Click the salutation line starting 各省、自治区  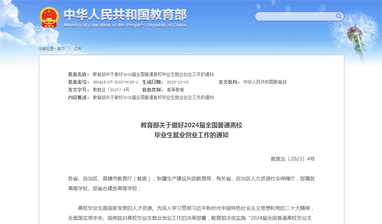point(192,178)
